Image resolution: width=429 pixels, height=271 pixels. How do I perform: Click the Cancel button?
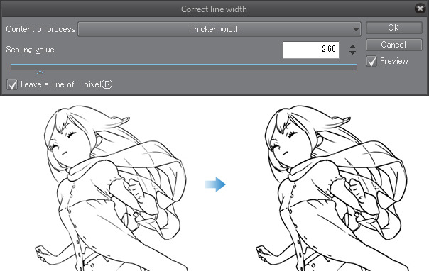coord(393,45)
